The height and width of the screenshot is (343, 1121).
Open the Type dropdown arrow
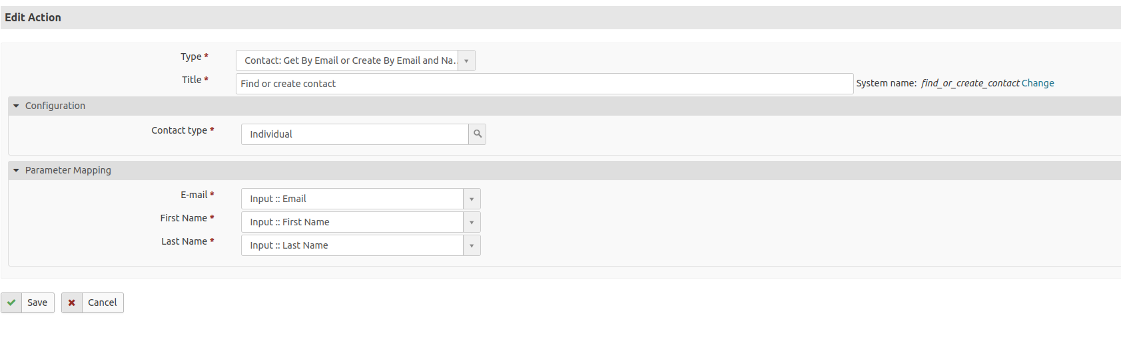[x=466, y=60]
